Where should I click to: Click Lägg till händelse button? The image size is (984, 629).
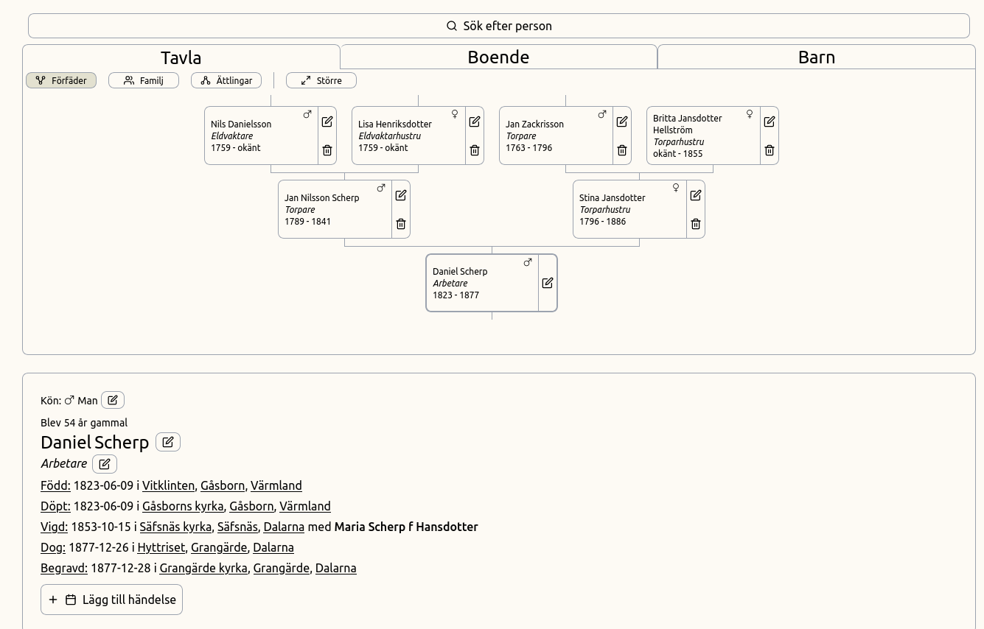pyautogui.click(x=112, y=600)
